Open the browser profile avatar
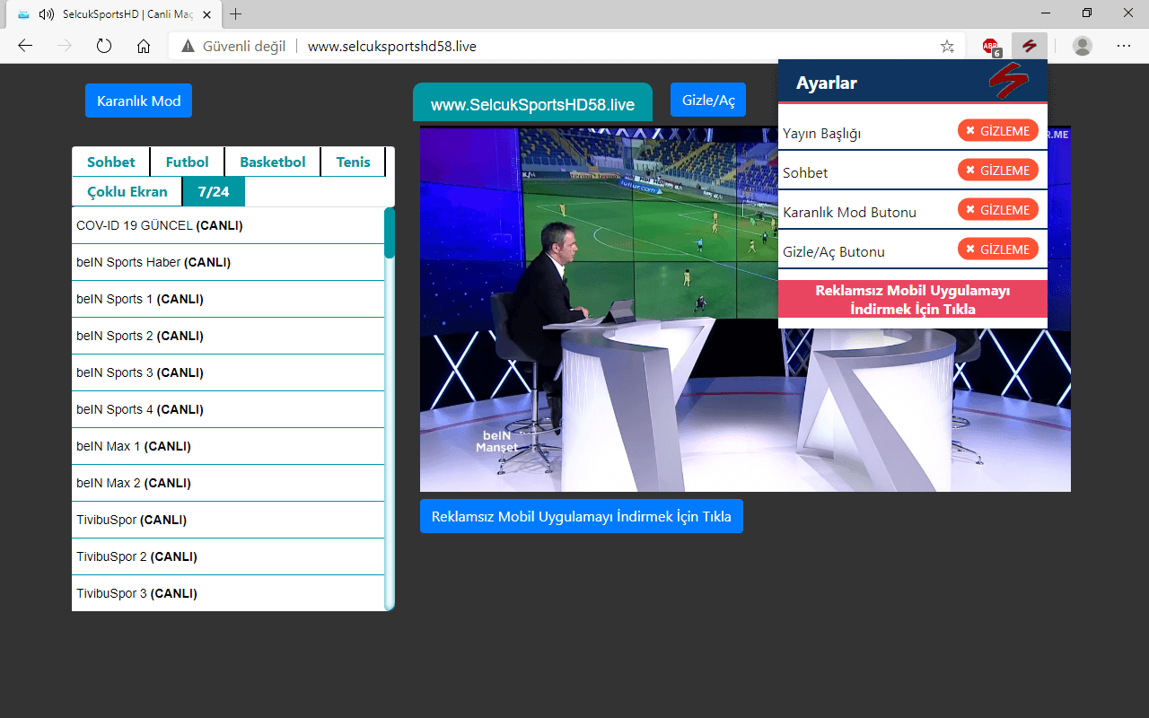The image size is (1149, 718). point(1083,46)
